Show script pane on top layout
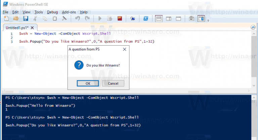The height and width of the screenshot is (140, 258). [159, 18]
